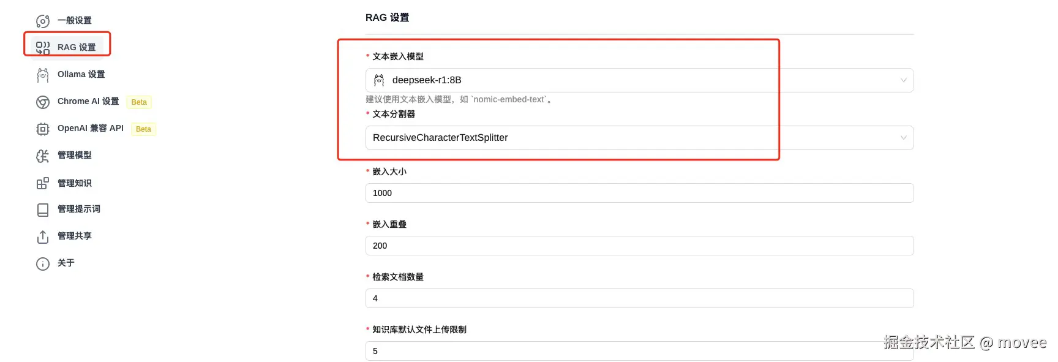This screenshot has width=1058, height=362.
Task: Expand the text splitter dropdown arrow
Action: [903, 138]
